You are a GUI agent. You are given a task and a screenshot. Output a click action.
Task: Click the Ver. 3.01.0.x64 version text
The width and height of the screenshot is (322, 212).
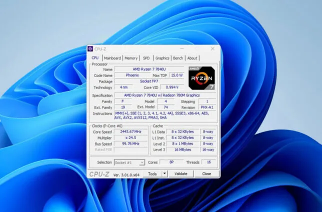(x=126, y=175)
